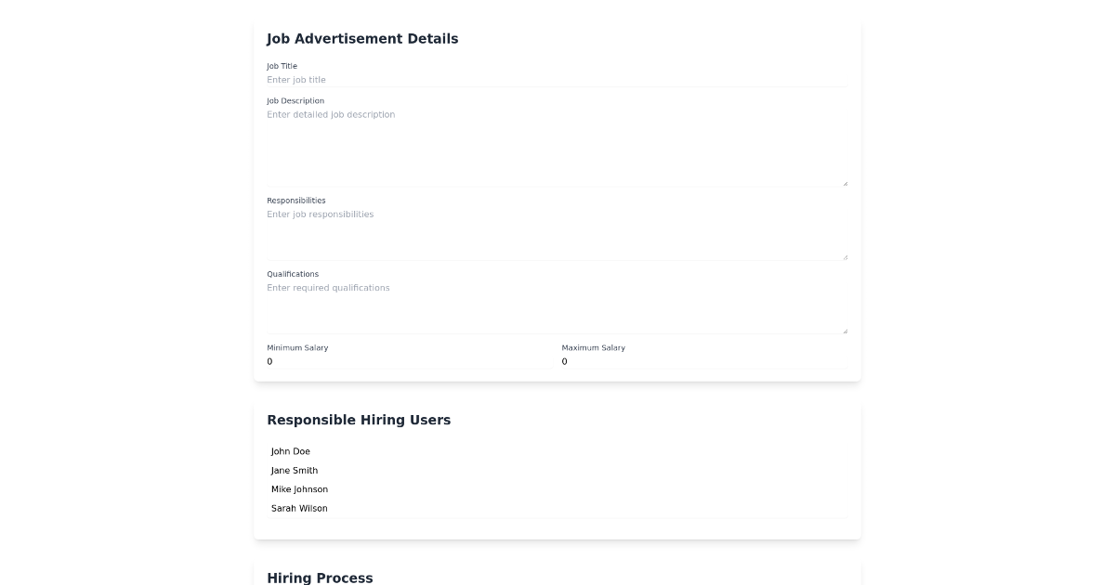Pick Sarah Wilson from the user list

299,508
